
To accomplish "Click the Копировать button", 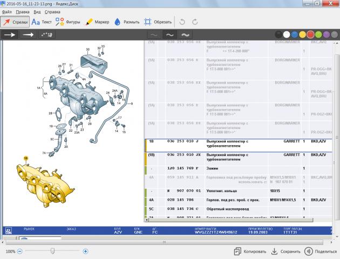I will coord(250,251).
